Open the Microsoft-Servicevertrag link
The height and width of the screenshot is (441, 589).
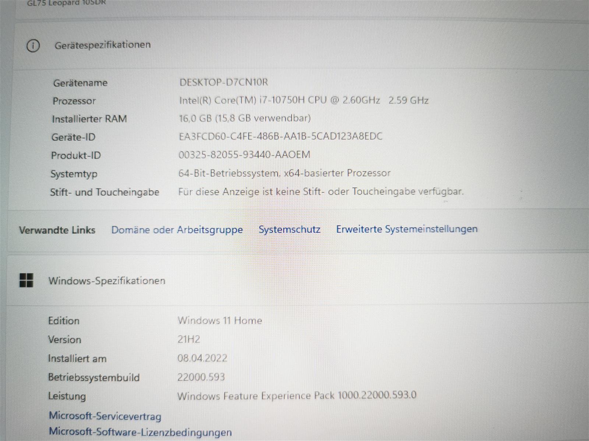pyautogui.click(x=105, y=416)
